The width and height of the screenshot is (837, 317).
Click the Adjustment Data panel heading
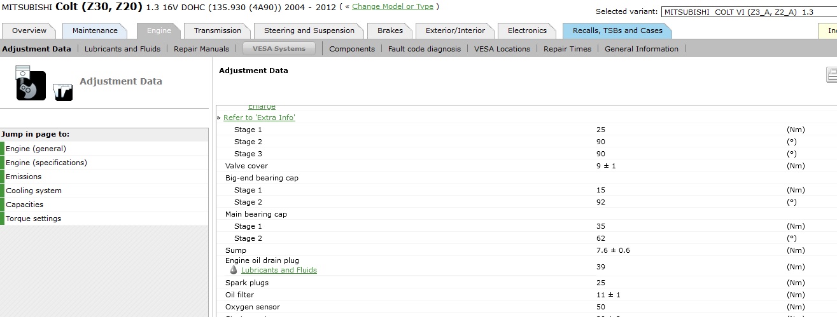[253, 71]
